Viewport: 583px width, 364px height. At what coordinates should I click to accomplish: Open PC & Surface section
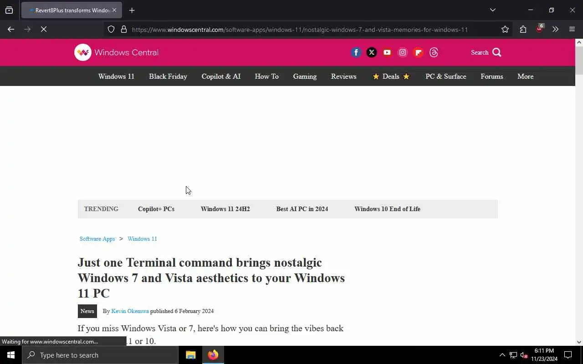coord(446,76)
